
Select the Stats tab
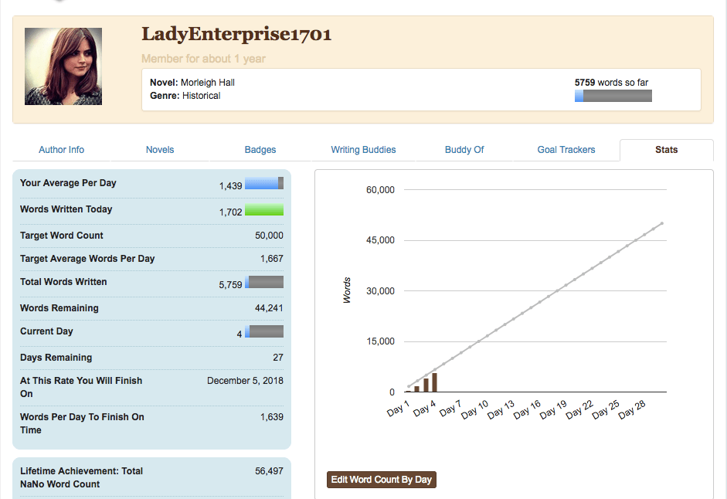pyautogui.click(x=666, y=150)
